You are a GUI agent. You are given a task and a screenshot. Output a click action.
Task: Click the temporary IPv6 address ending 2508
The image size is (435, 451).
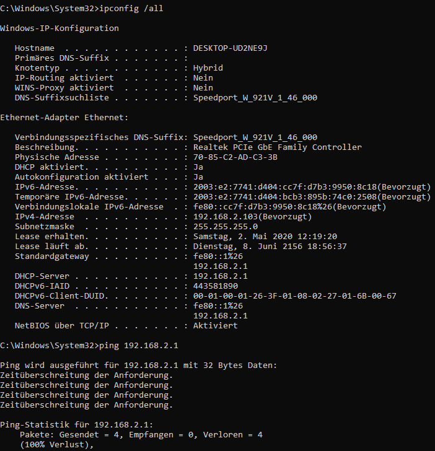pyautogui.click(x=312, y=197)
